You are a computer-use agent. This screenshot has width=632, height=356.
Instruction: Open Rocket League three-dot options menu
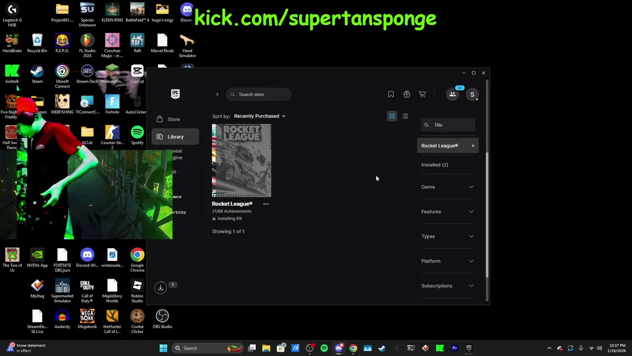(266, 204)
